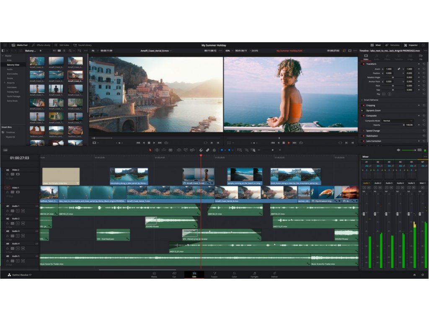Select the highlighted Amalfi_Coast clip thumbnail
Image resolution: width=429 pixels, height=321 pixels.
click(x=75, y=75)
